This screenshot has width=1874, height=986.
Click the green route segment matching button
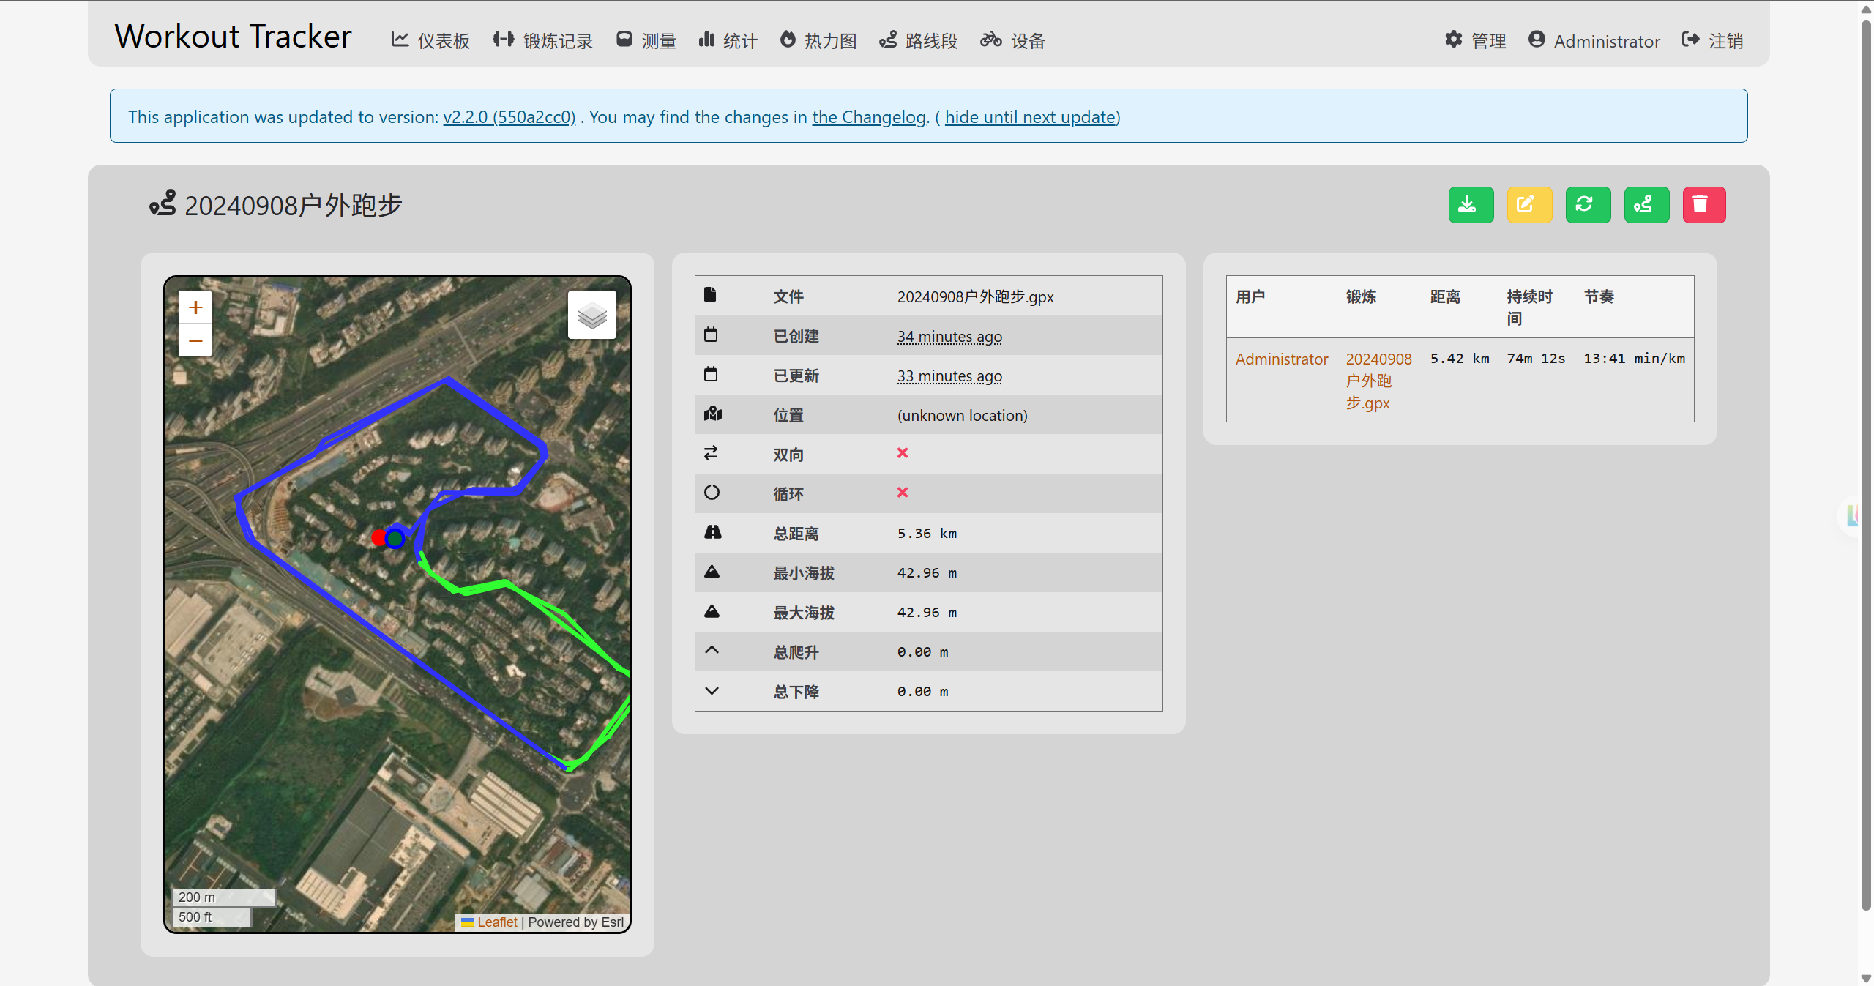(1646, 205)
